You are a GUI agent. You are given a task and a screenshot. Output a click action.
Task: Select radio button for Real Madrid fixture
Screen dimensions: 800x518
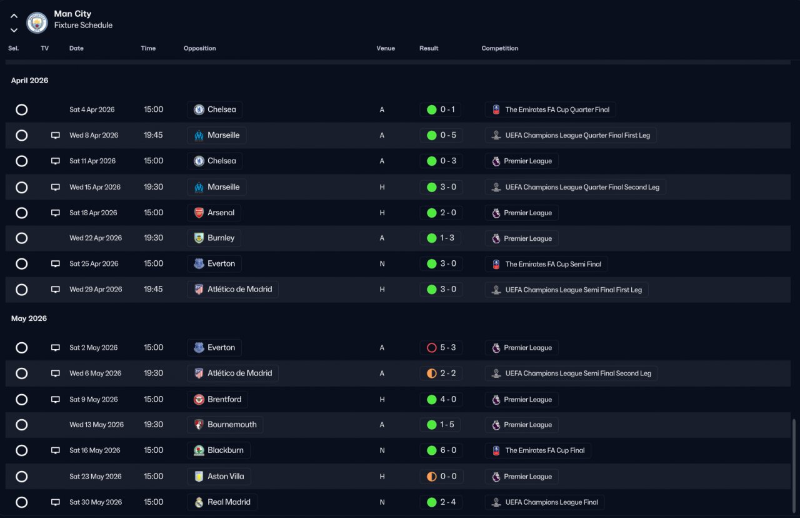click(x=21, y=502)
